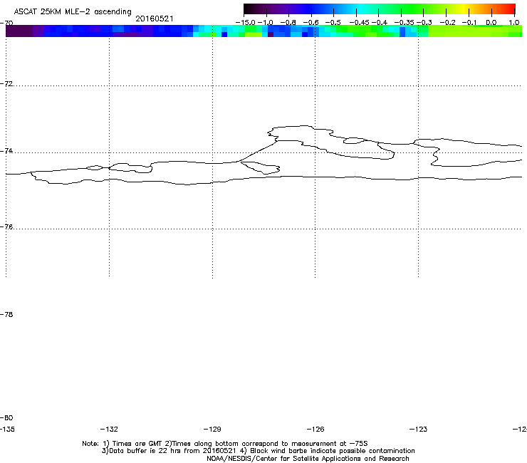This screenshot has width=527, height=463.
Task: Click the -129 longitude label
Action: point(212,429)
